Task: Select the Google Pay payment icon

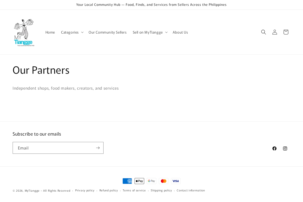Action: pyautogui.click(x=151, y=181)
